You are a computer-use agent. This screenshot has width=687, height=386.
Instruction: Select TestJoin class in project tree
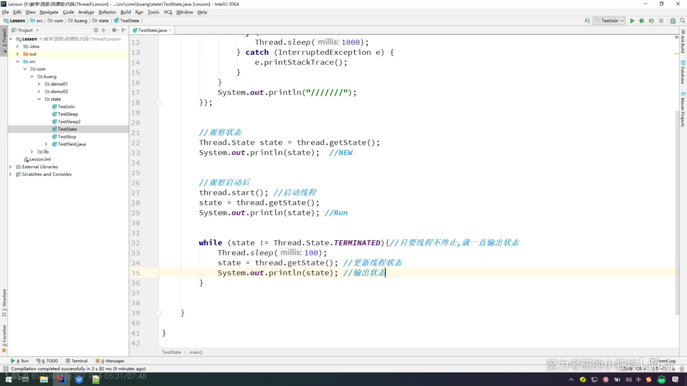pyautogui.click(x=66, y=107)
